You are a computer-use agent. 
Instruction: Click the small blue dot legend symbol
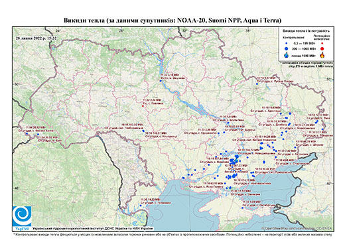click(x=287, y=43)
